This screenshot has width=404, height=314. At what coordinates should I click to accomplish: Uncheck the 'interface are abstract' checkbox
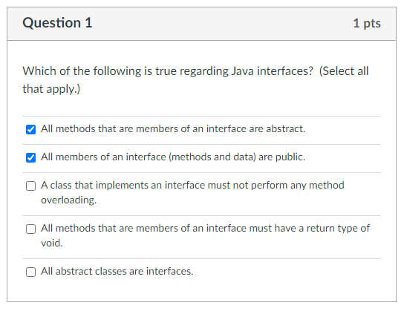30,129
